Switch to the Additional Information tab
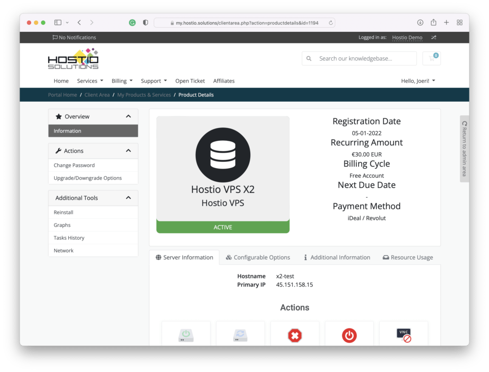Viewport: 489px width, 372px height. [x=337, y=257]
